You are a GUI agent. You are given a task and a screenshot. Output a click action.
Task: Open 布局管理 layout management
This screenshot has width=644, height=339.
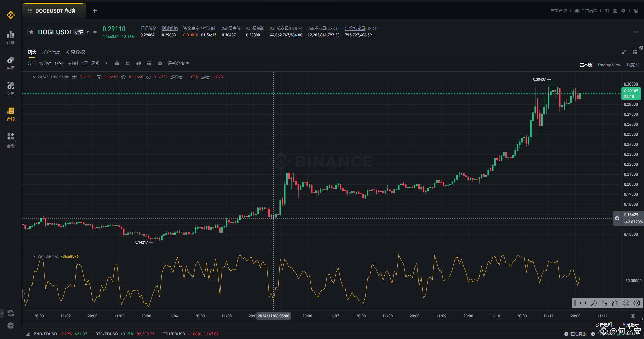tap(559, 11)
